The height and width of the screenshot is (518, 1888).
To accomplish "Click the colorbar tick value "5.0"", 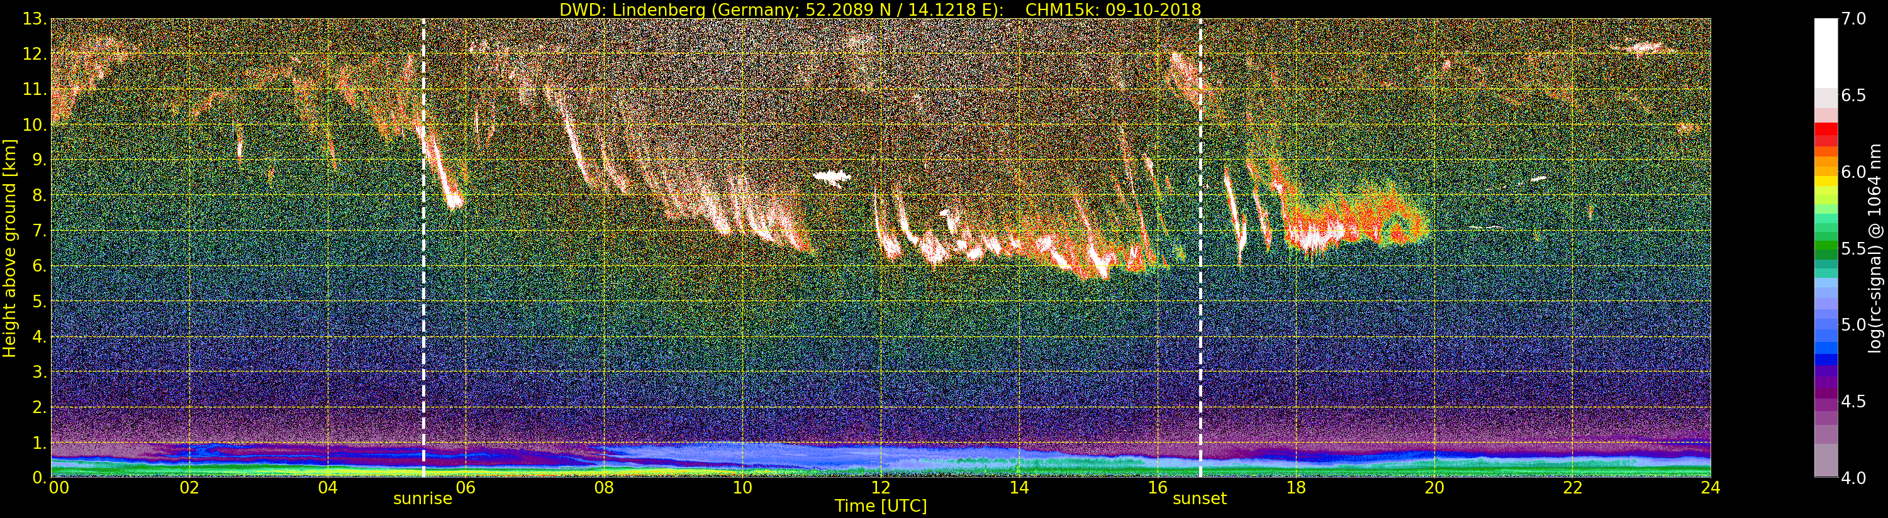I will tap(1854, 324).
